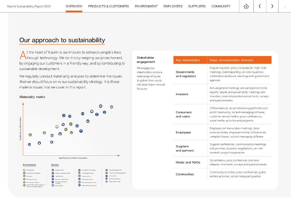Click the 'Media and NGOs' row label
The height and width of the screenshot is (205, 291).
point(188,162)
